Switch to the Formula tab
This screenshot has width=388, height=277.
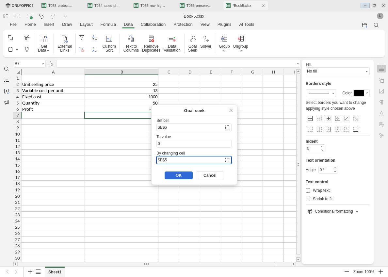(108, 24)
